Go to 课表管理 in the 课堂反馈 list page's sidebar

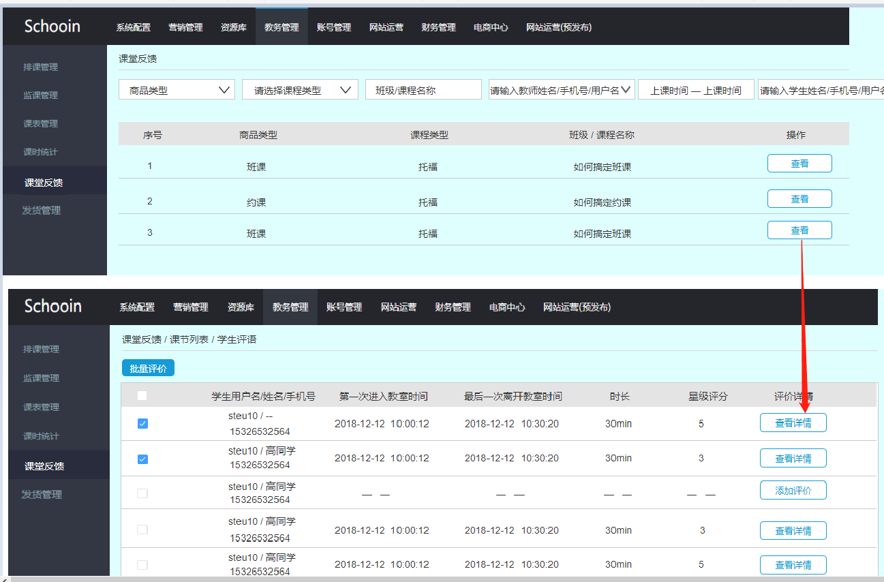(41, 123)
